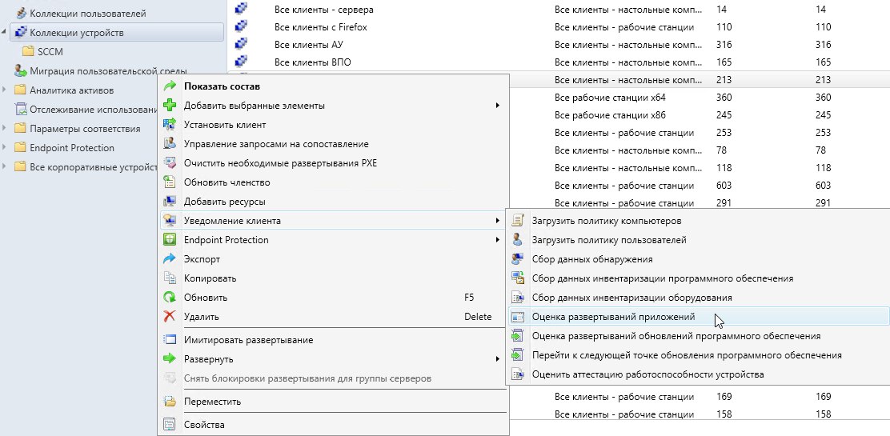The height and width of the screenshot is (436, 890).
Task: Select the Все клиенты ВПО row
Action: point(312,62)
